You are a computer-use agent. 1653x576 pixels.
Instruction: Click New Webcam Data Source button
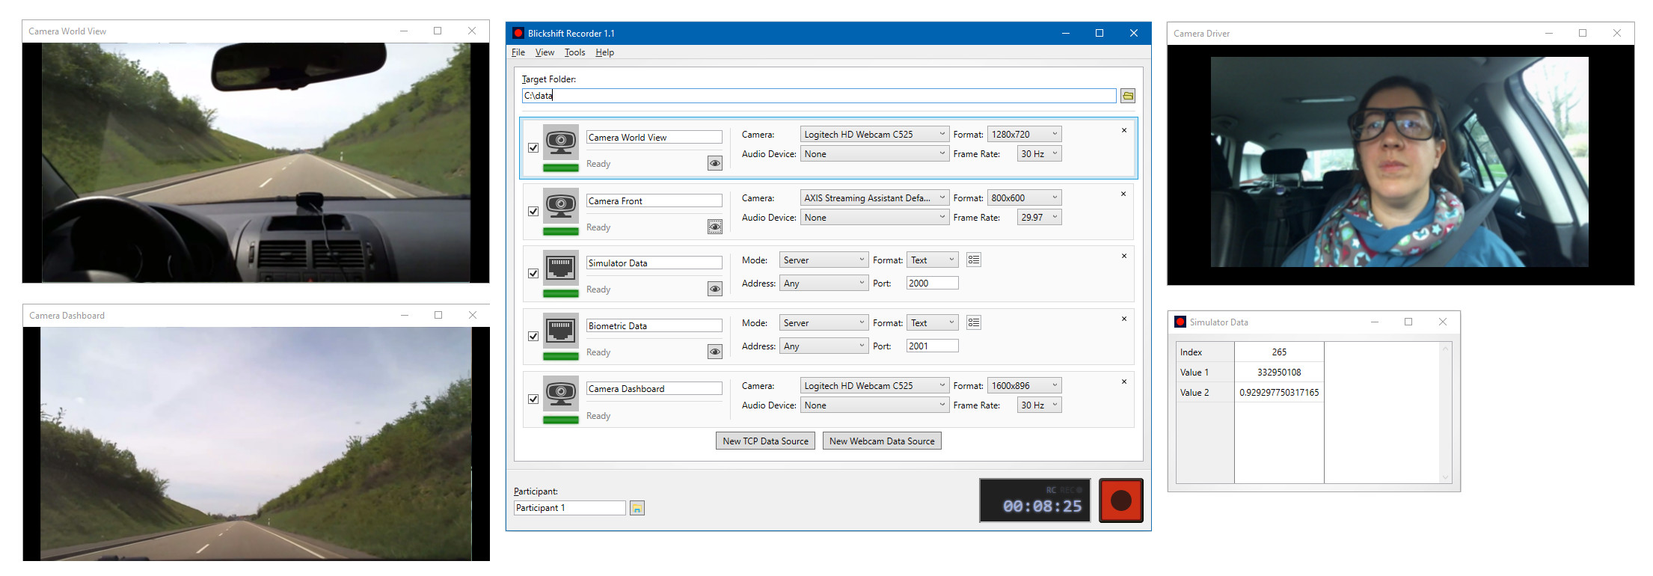click(882, 441)
